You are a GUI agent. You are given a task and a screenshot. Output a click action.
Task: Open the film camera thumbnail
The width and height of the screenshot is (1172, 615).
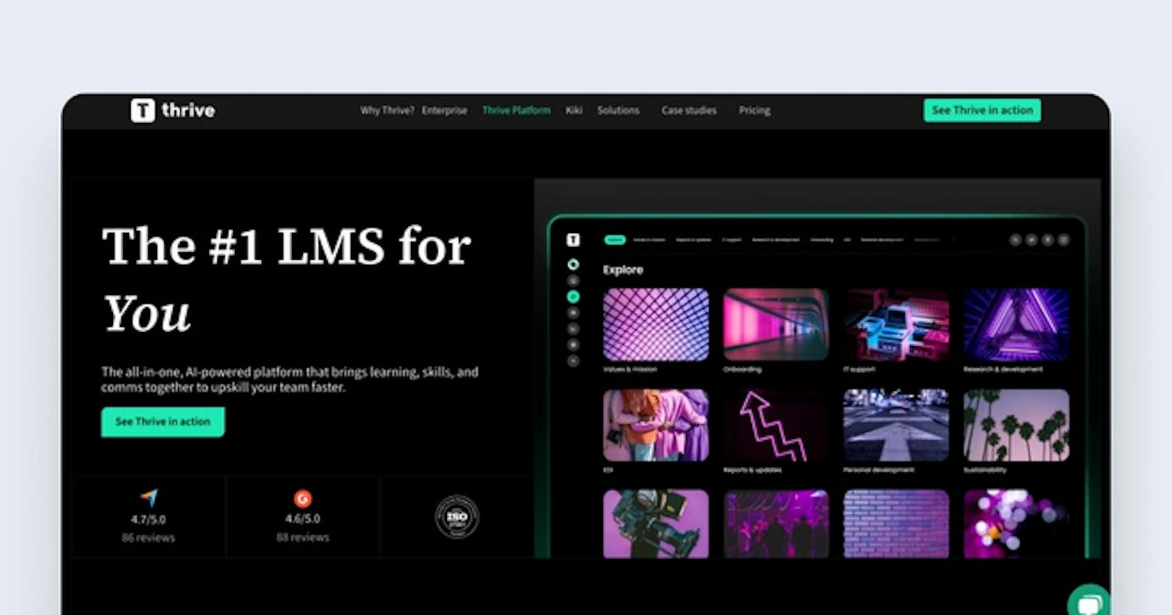point(656,524)
